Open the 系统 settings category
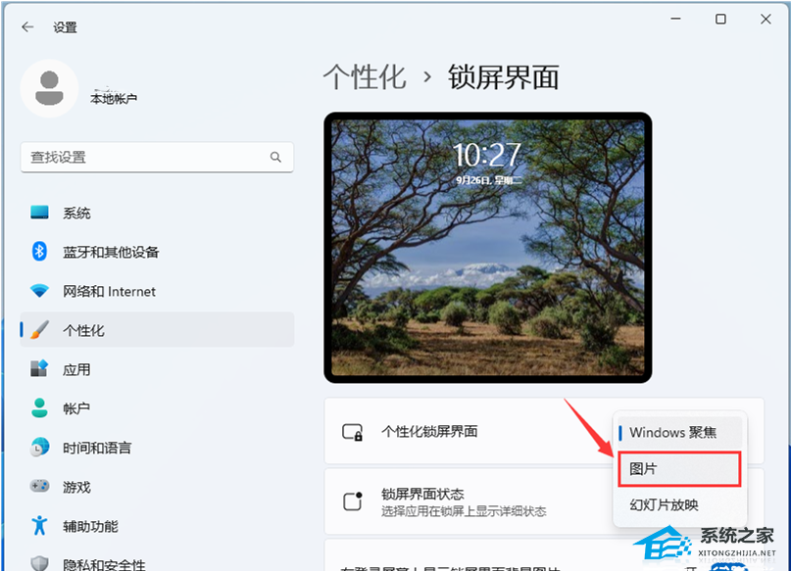 click(x=157, y=213)
